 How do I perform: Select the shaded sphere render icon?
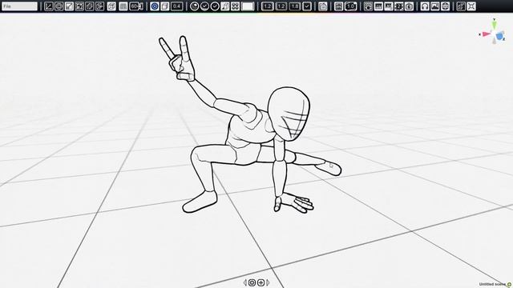(194, 6)
